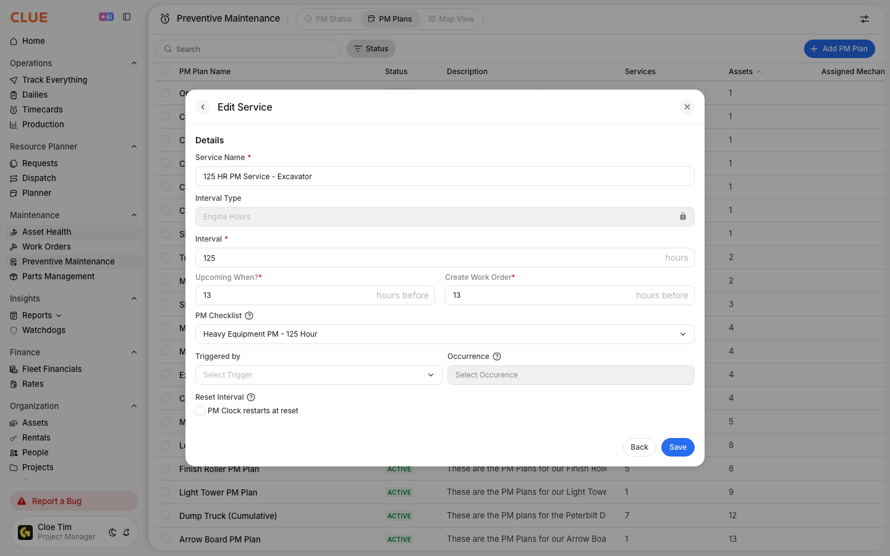Viewport: 890px width, 556px height.
Task: Save the edited service
Action: point(678,447)
